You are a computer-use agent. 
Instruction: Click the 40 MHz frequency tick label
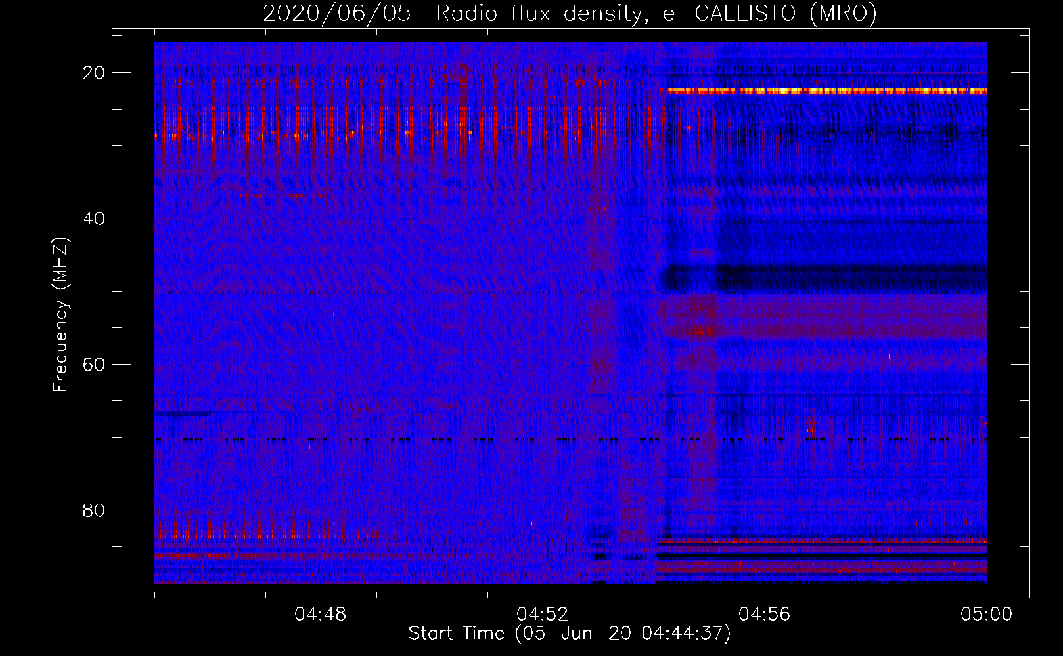coord(95,218)
